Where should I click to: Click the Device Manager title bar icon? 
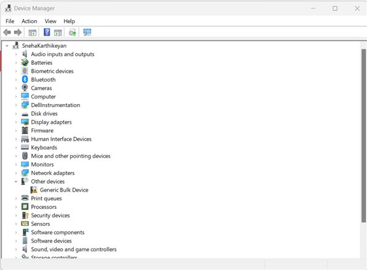pyautogui.click(x=8, y=8)
